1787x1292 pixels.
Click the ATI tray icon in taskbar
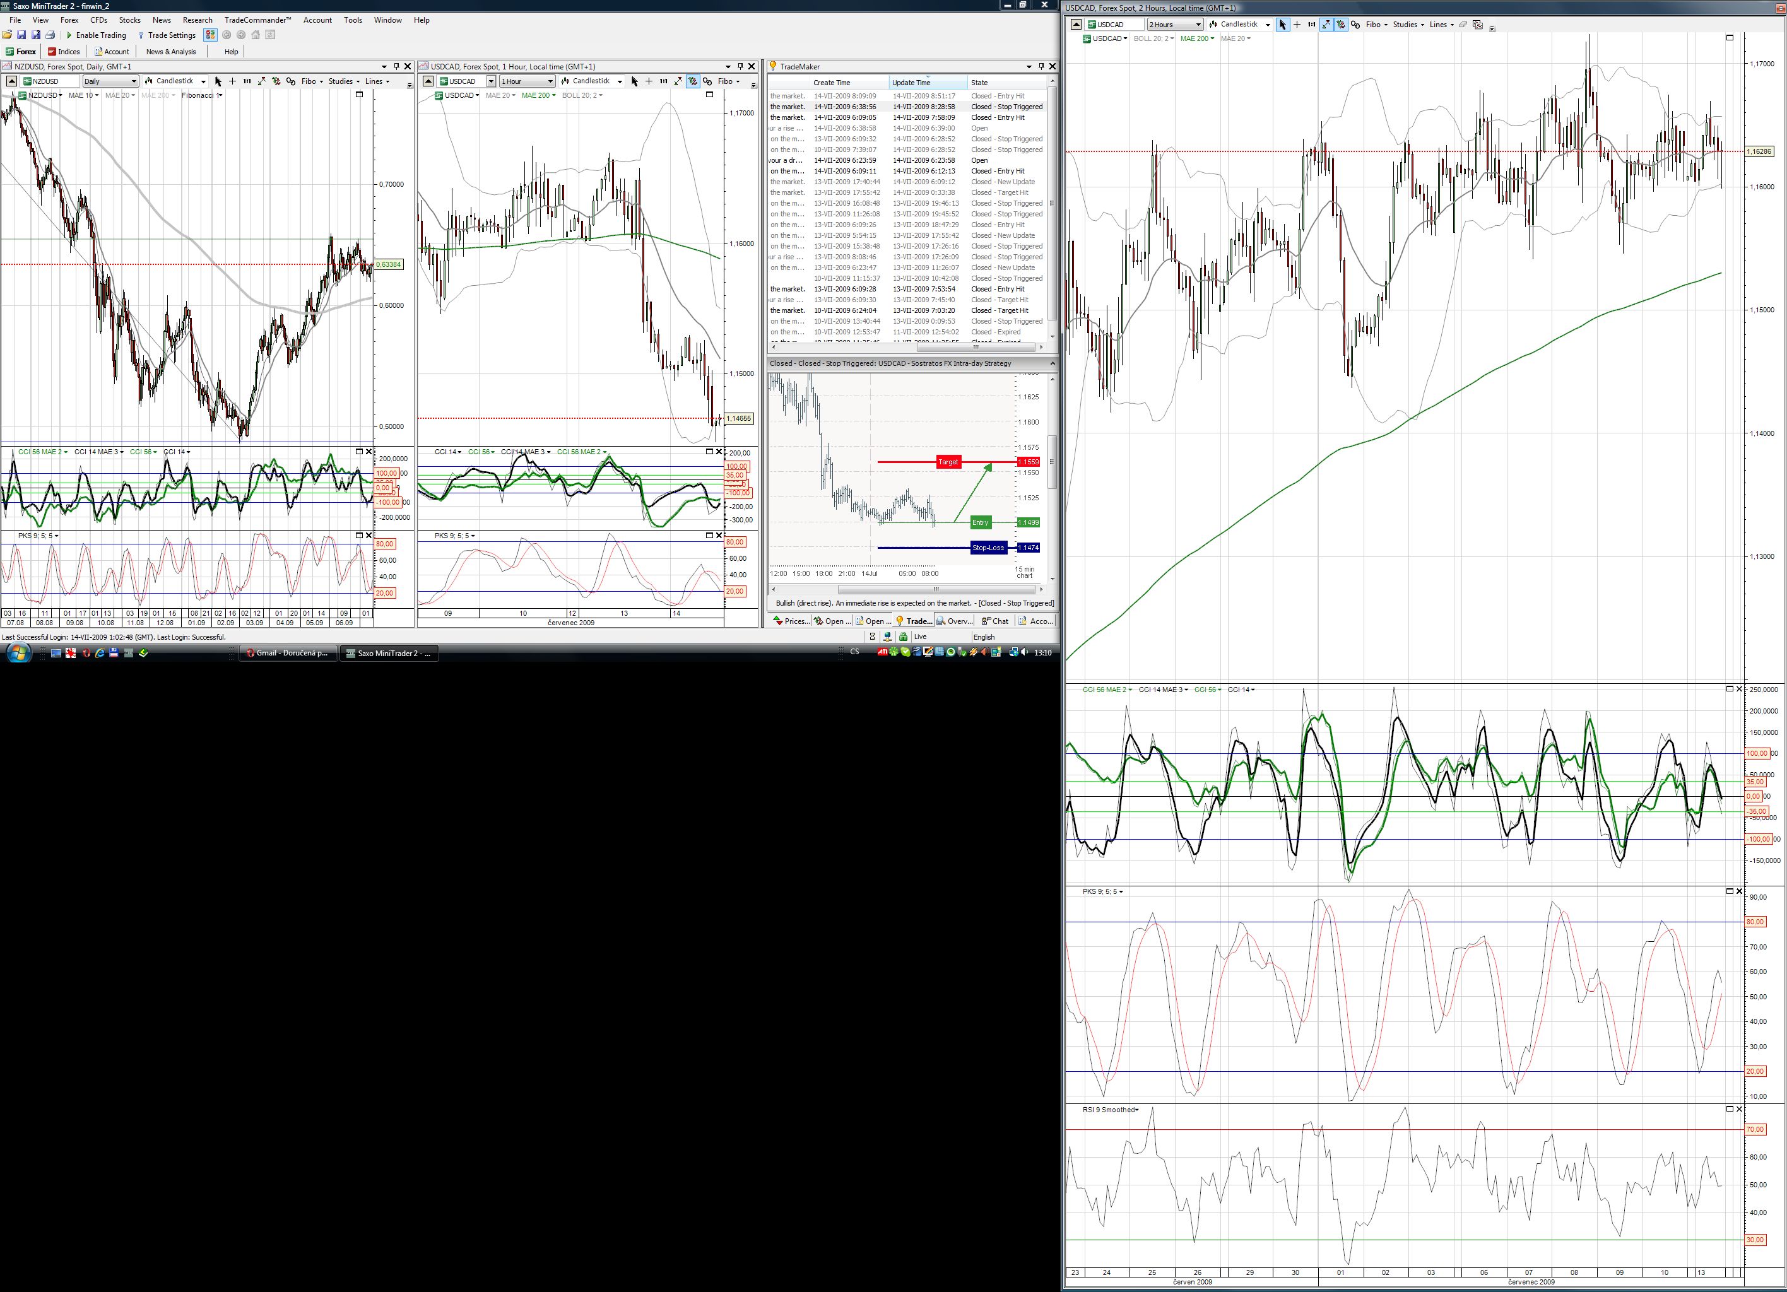(883, 652)
